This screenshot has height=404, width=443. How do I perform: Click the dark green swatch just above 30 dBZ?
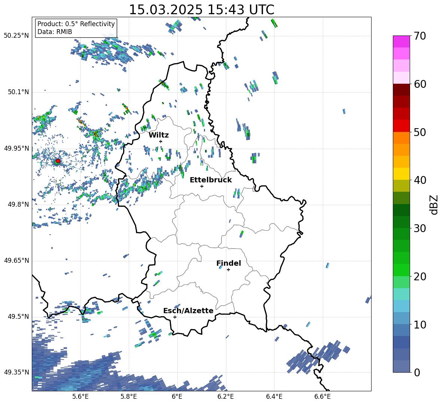(x=401, y=222)
